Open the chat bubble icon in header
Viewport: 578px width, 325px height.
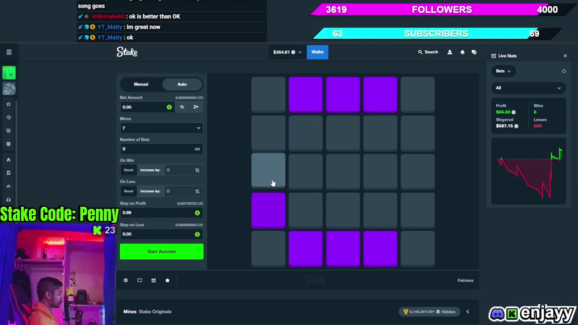[474, 52]
